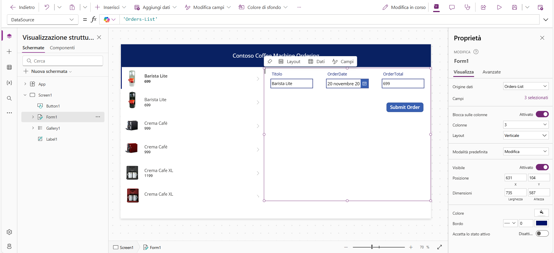Image resolution: width=554 pixels, height=253 pixels.
Task: Expand the App node in the tree
Action: 25,84
